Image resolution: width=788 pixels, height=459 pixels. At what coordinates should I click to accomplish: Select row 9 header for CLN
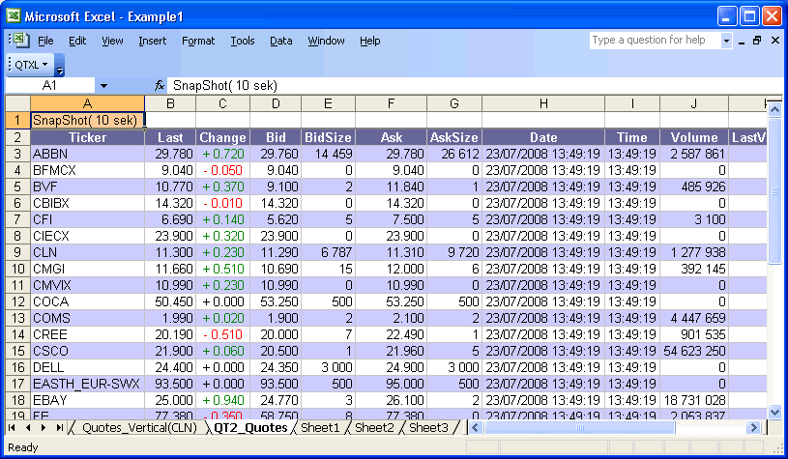click(x=16, y=252)
